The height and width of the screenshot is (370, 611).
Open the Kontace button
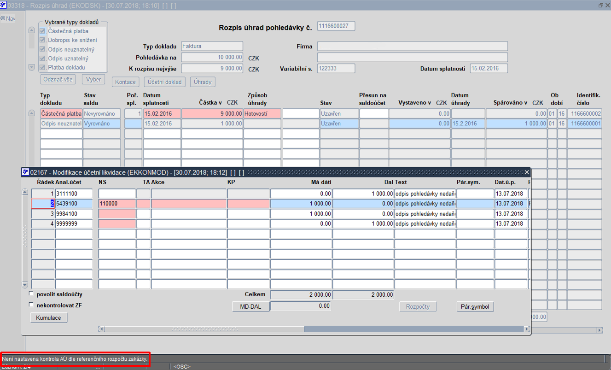(x=126, y=82)
